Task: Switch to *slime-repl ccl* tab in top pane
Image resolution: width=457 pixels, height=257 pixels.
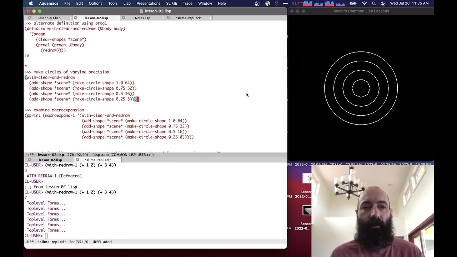Action: (x=189, y=18)
